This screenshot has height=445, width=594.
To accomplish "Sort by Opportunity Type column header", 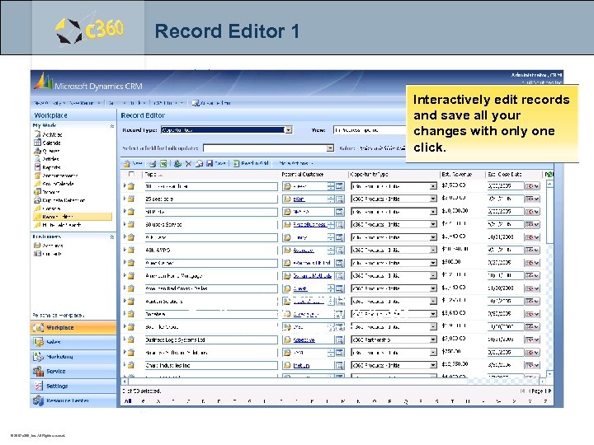I will coord(369,175).
